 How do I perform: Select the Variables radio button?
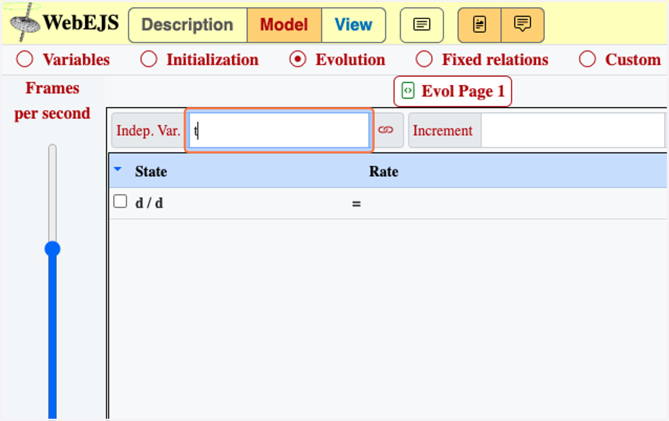click(25, 59)
